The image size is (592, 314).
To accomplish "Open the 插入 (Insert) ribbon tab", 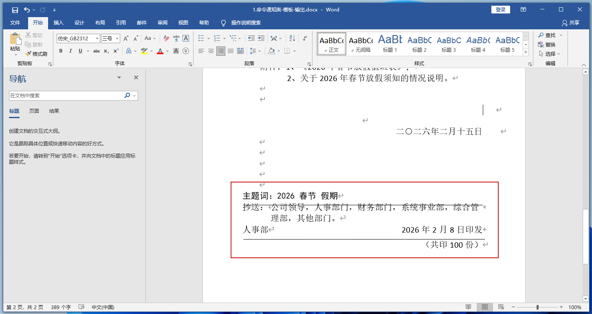I will click(59, 23).
